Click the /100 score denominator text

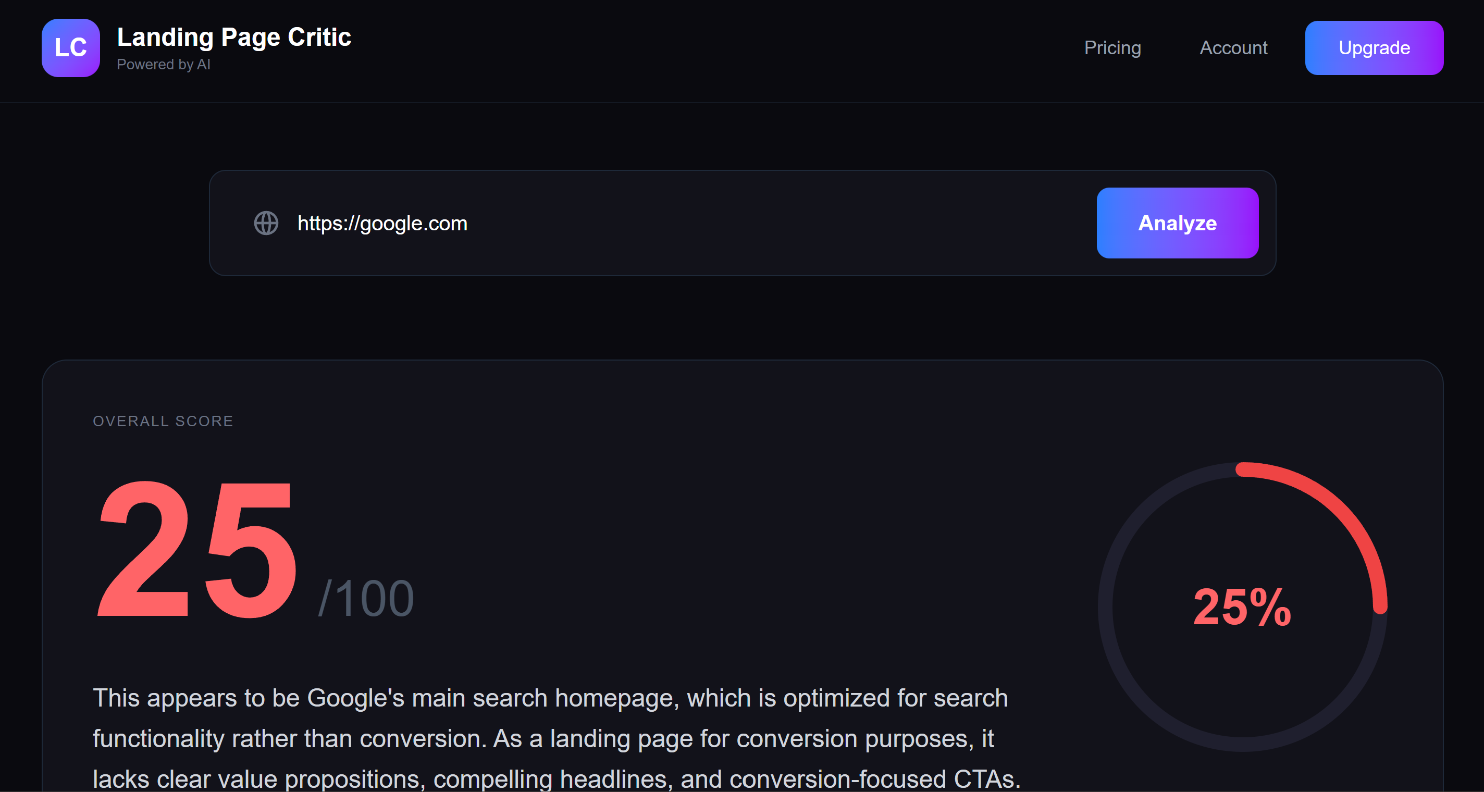(x=366, y=598)
